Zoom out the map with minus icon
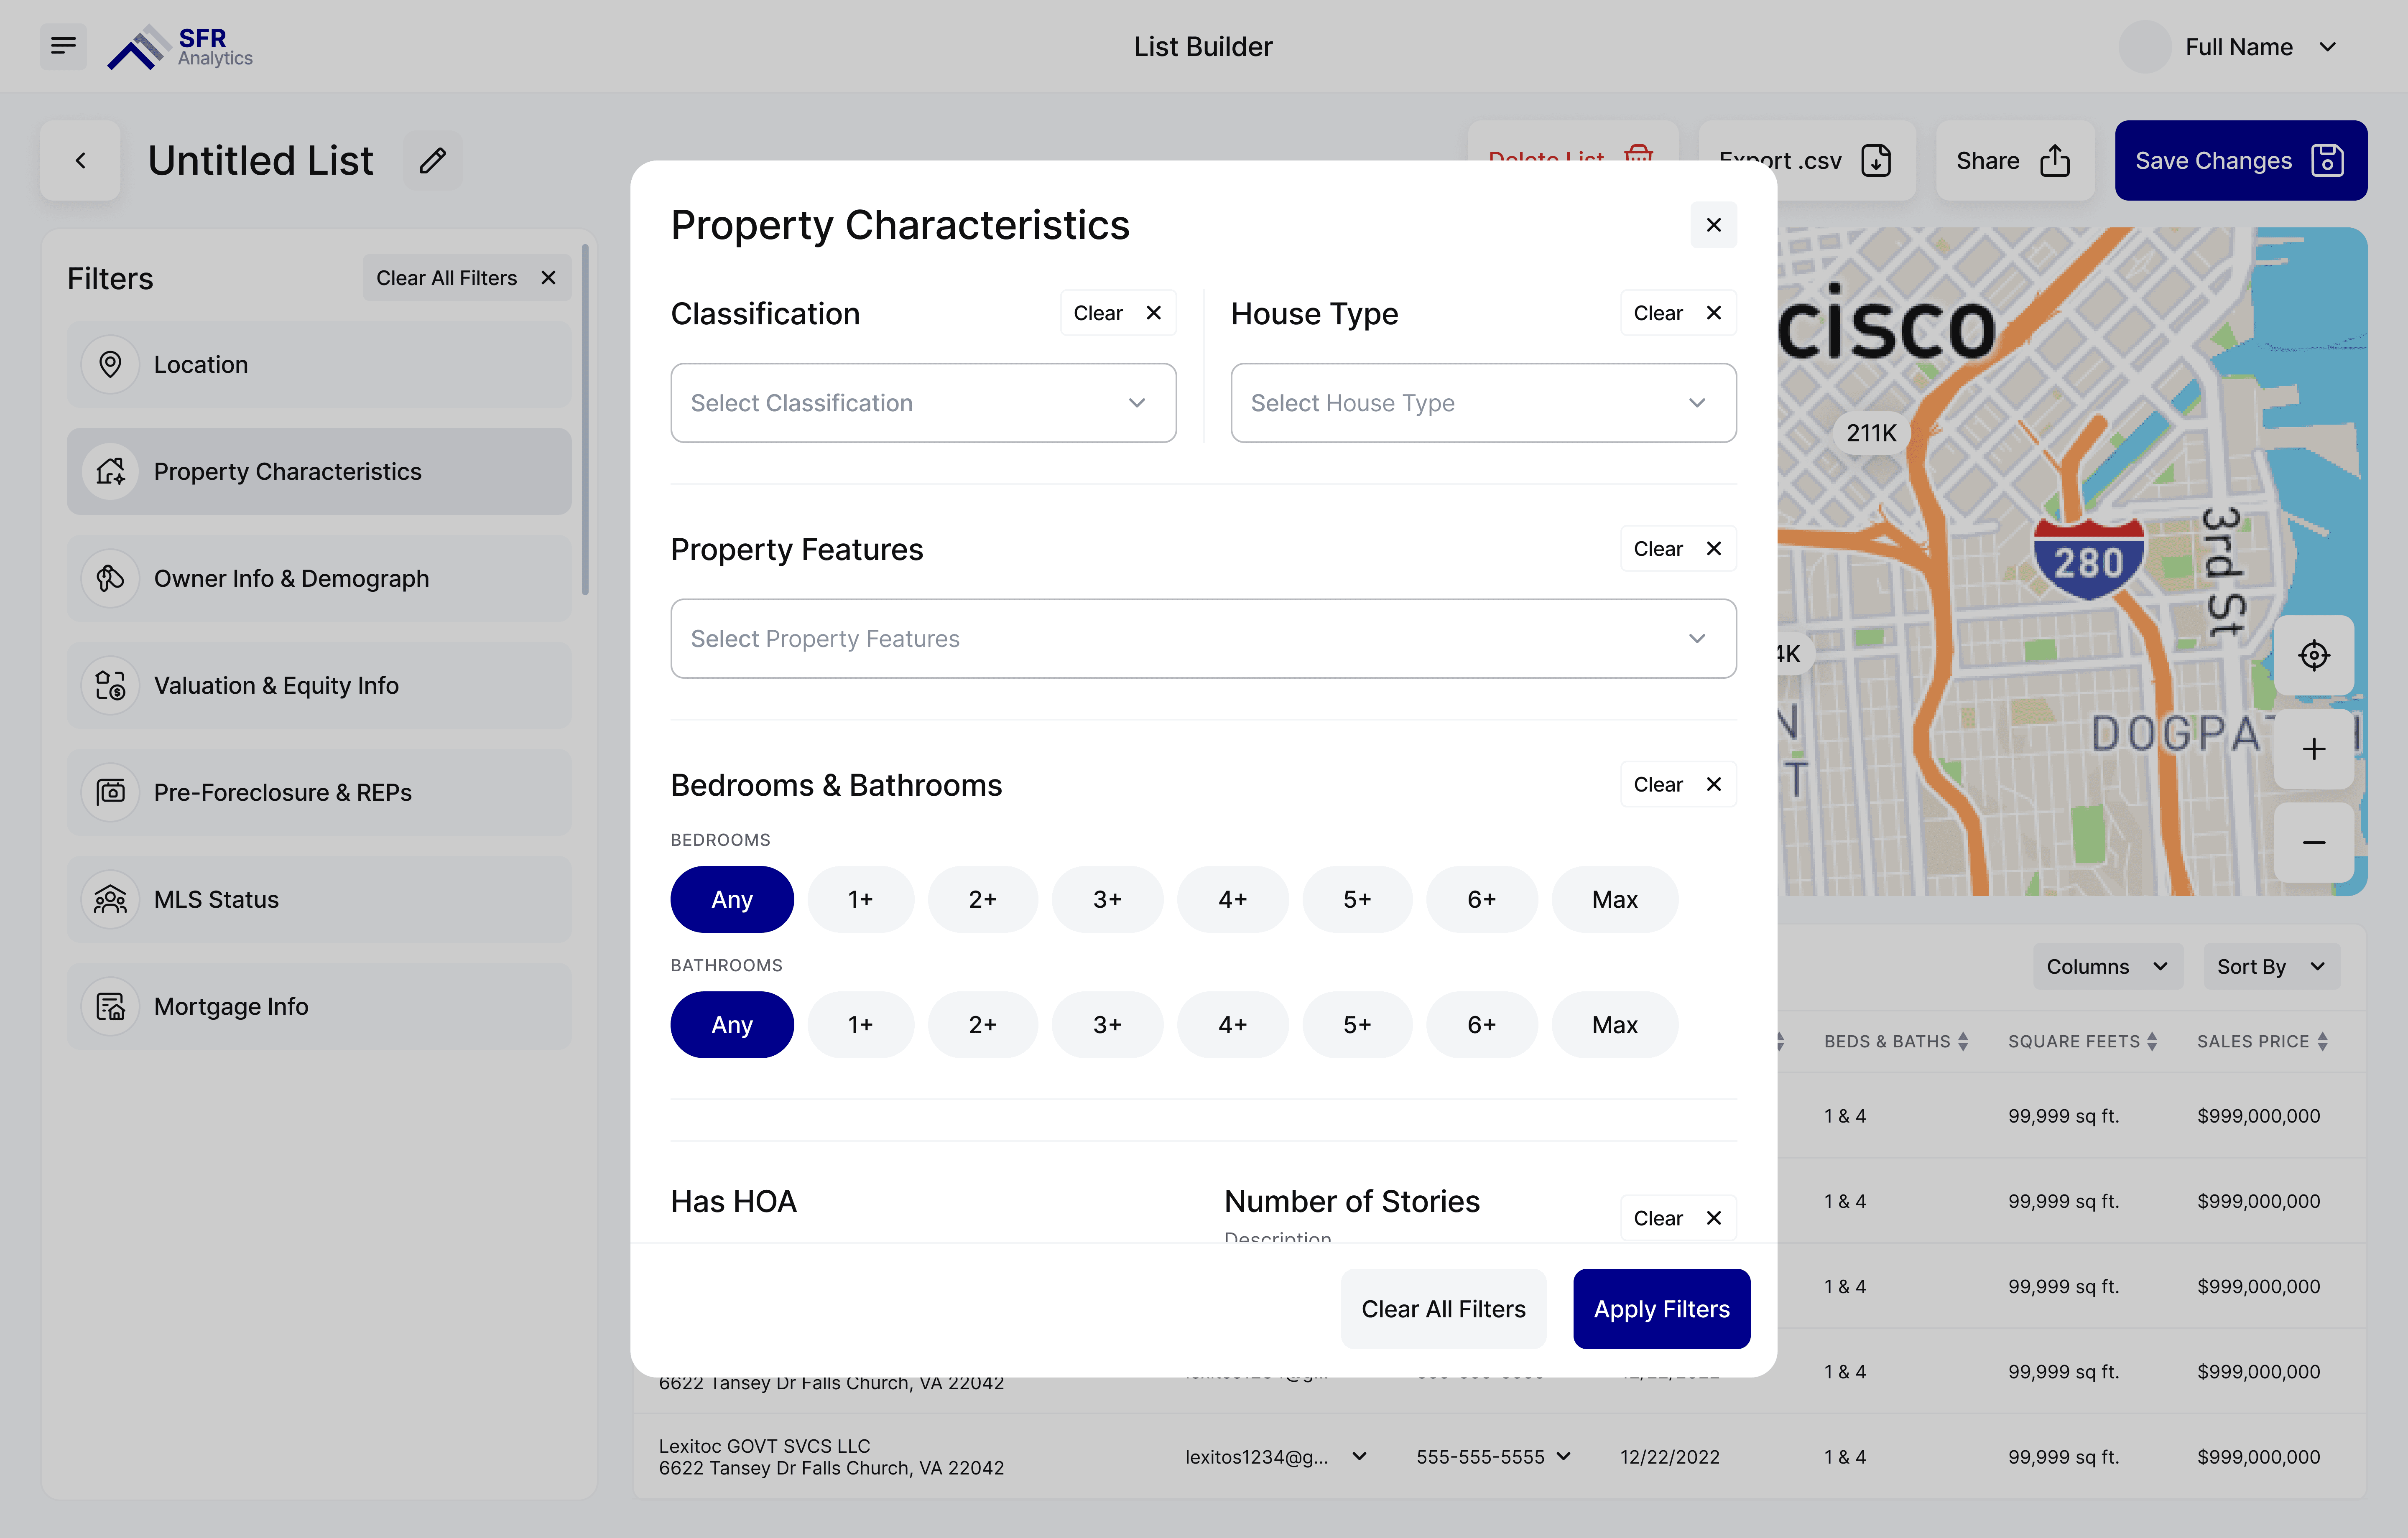2408x1538 pixels. point(2313,842)
